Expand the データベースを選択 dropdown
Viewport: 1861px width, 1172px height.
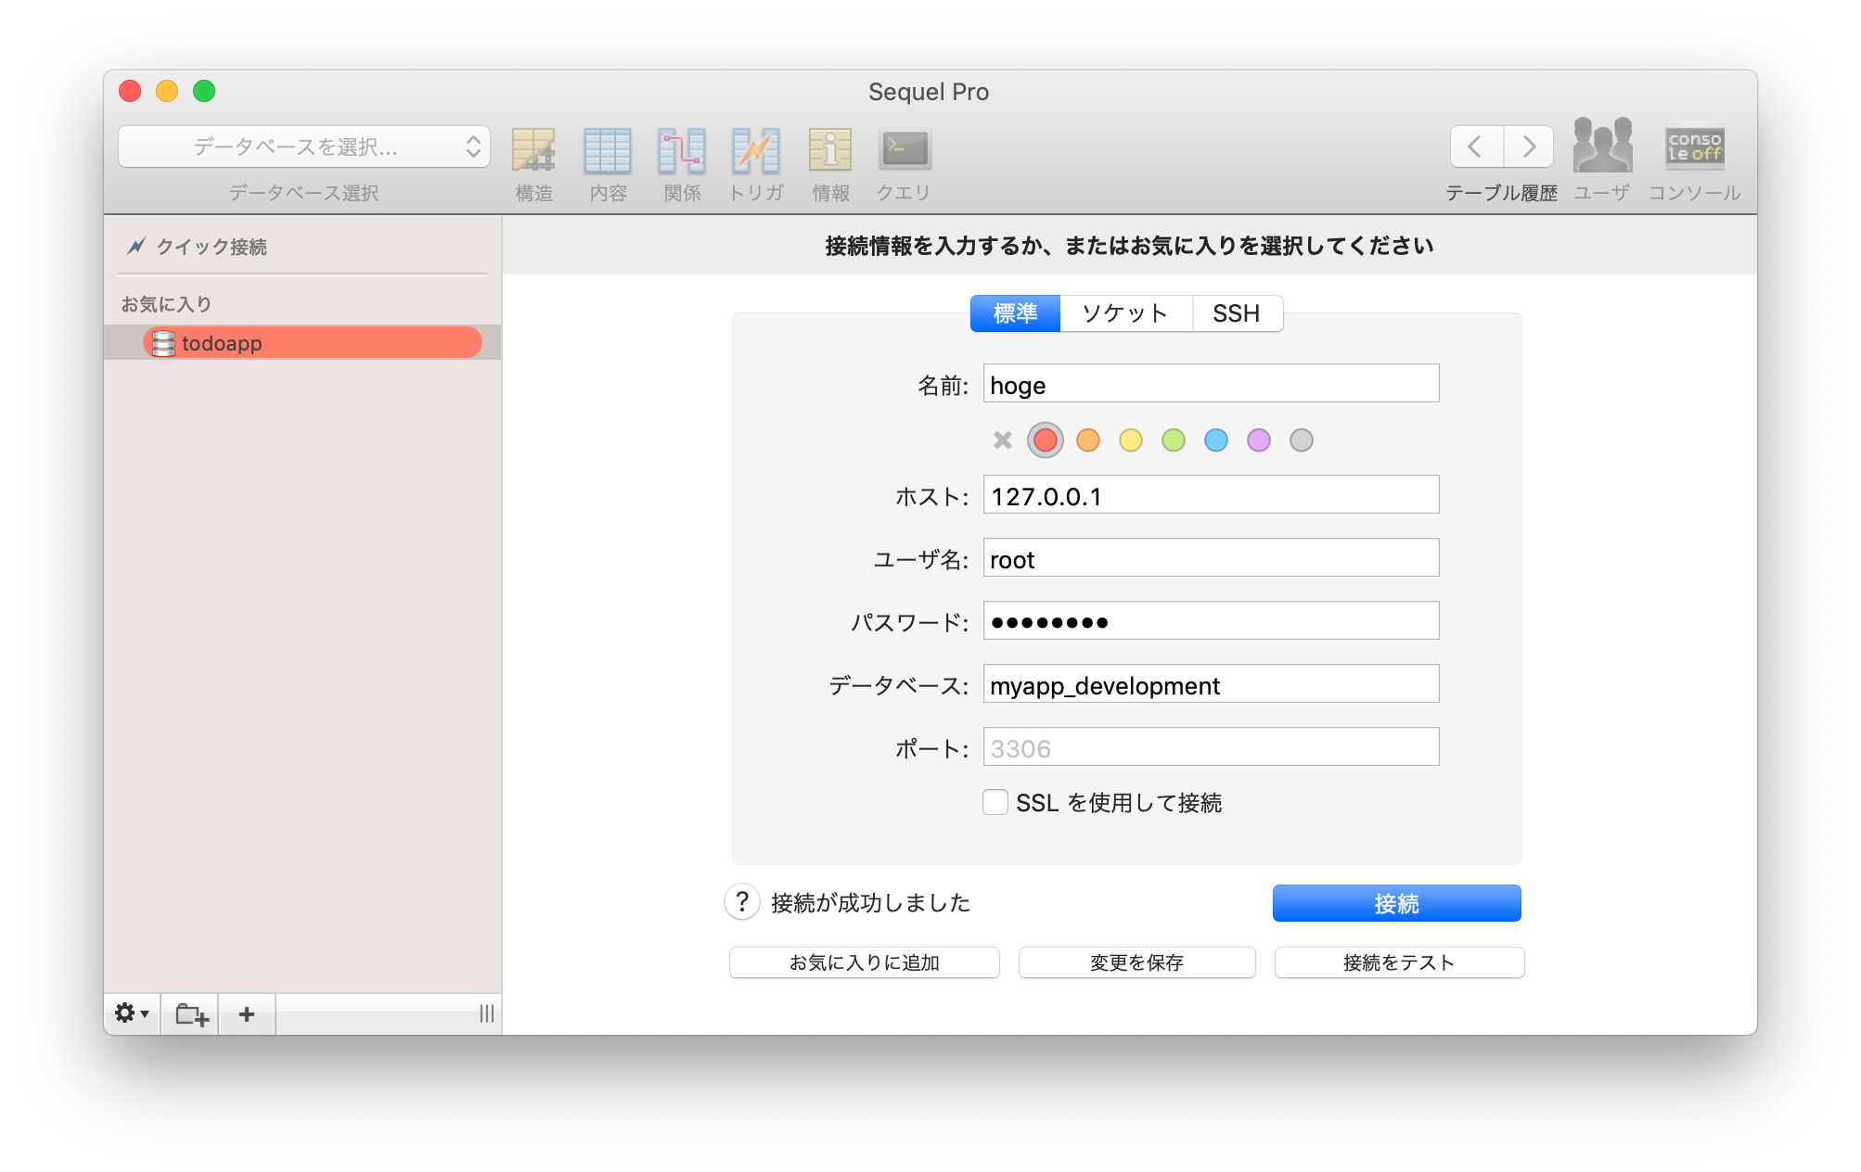[304, 146]
